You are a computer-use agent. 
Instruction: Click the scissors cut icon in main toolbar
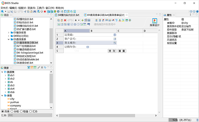pyautogui.click(x=25, y=12)
